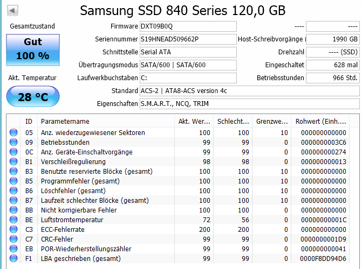Click status orb for ID B7 row
This screenshot has height=269, width=362.
point(13,200)
